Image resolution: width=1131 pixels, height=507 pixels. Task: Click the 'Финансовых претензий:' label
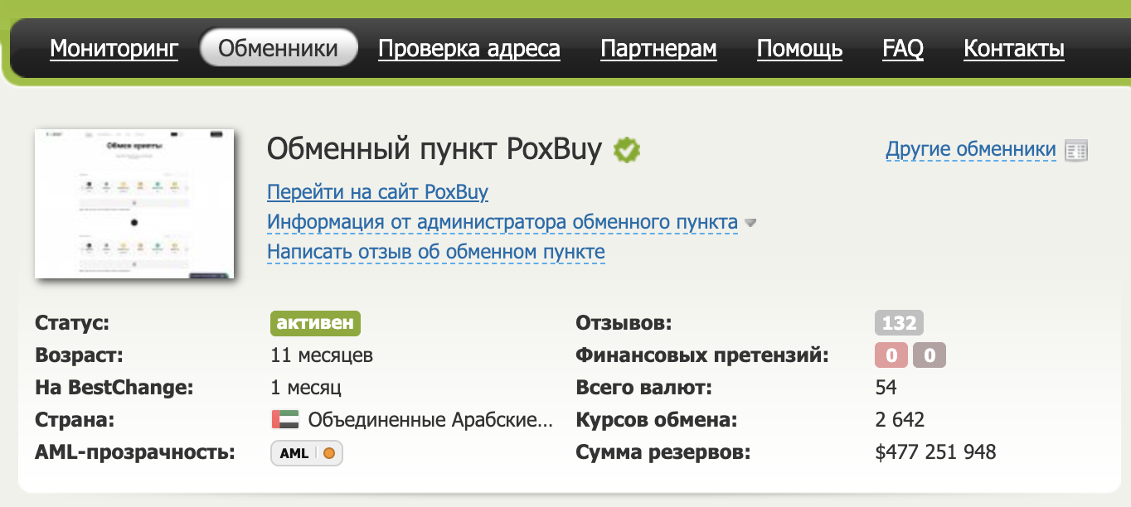[x=702, y=356]
